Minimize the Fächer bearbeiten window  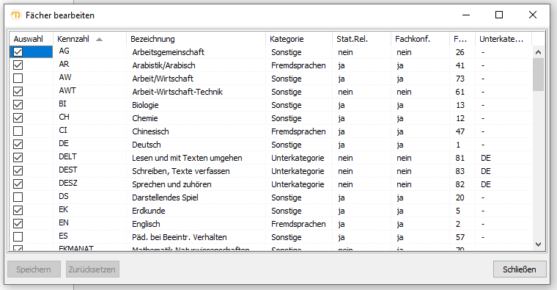click(466, 15)
